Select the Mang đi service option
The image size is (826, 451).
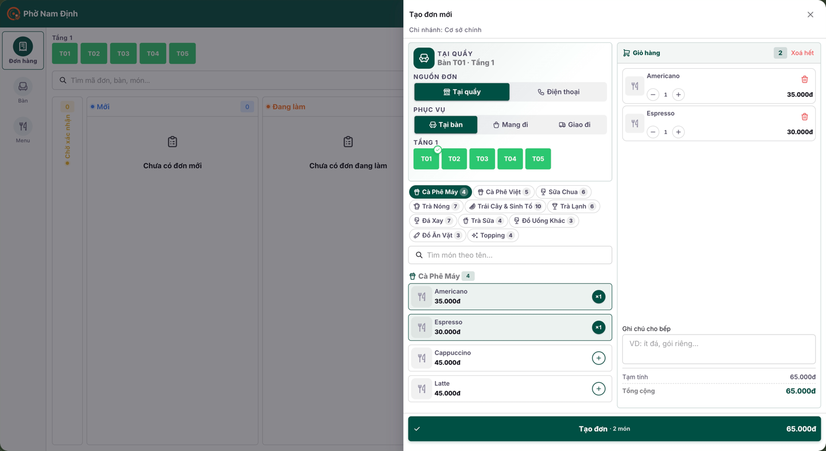(510, 125)
